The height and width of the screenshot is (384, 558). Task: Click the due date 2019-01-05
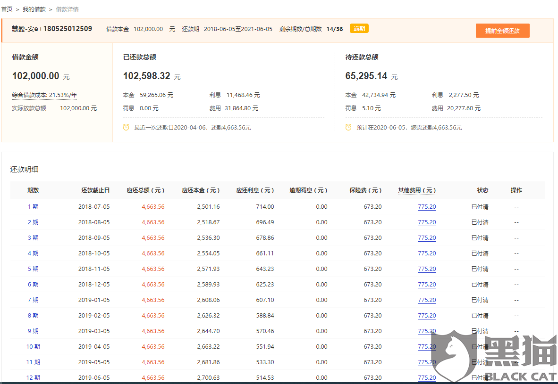point(94,300)
